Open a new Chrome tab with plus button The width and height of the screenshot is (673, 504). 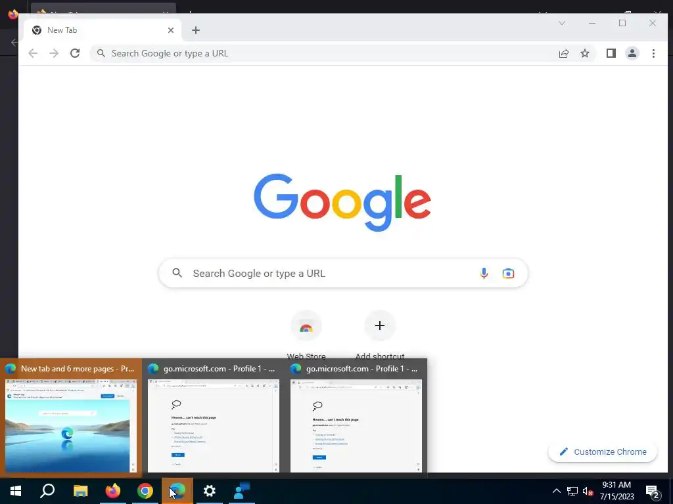coord(196,30)
